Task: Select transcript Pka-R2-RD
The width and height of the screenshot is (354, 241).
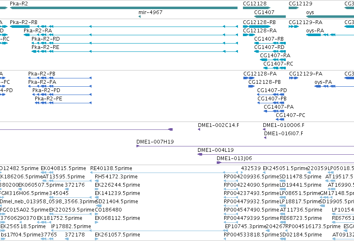Action: pyautogui.click(x=134, y=43)
